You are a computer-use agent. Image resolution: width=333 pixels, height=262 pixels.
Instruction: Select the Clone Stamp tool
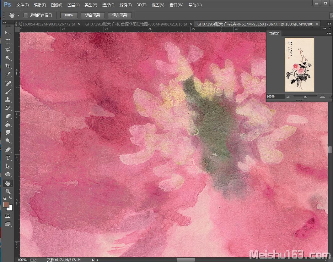8,100
